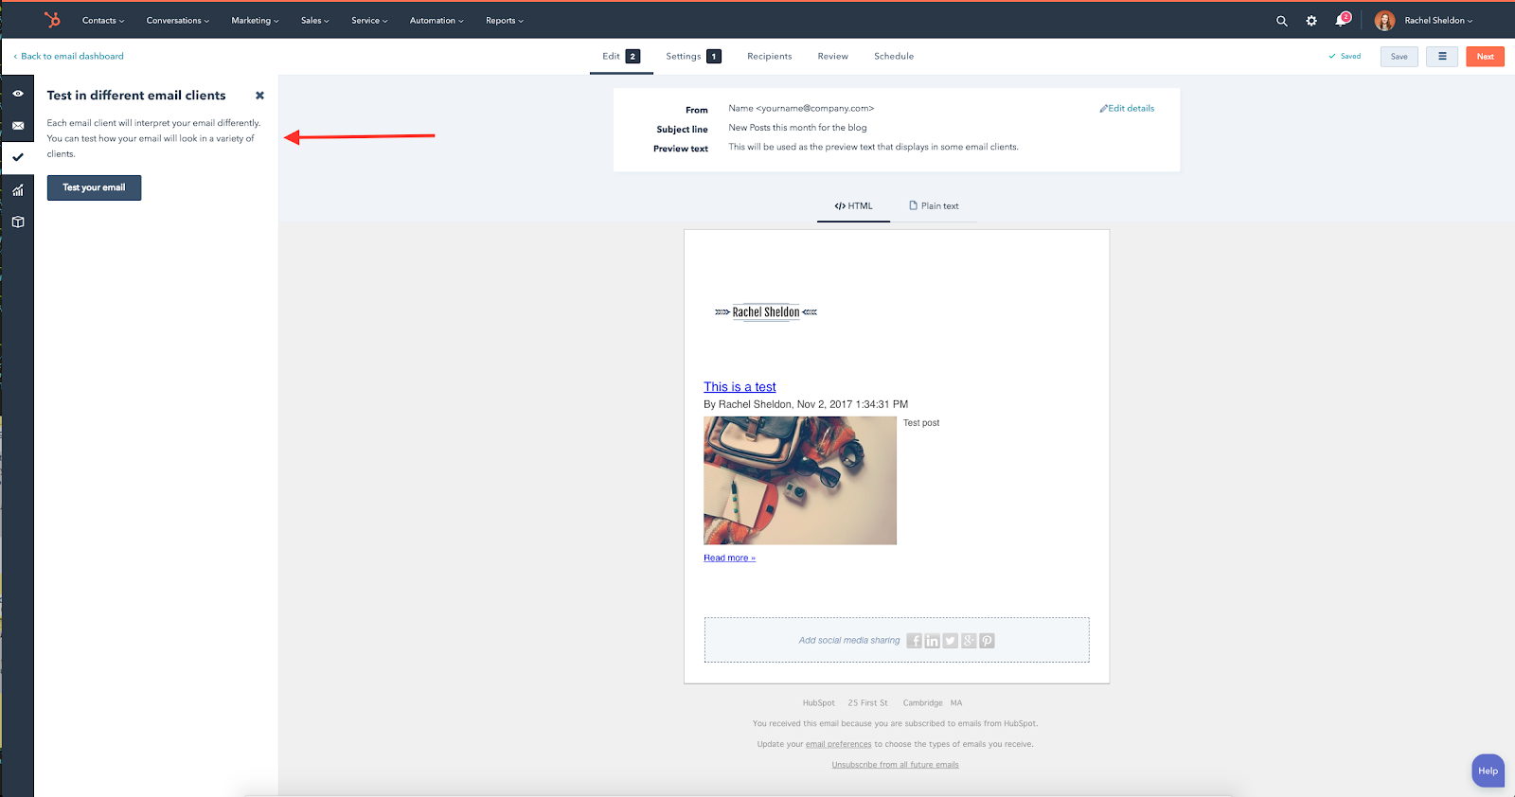Screen dimensions: 1515x797
Task: Click the Saved status indicator
Action: coord(1345,57)
